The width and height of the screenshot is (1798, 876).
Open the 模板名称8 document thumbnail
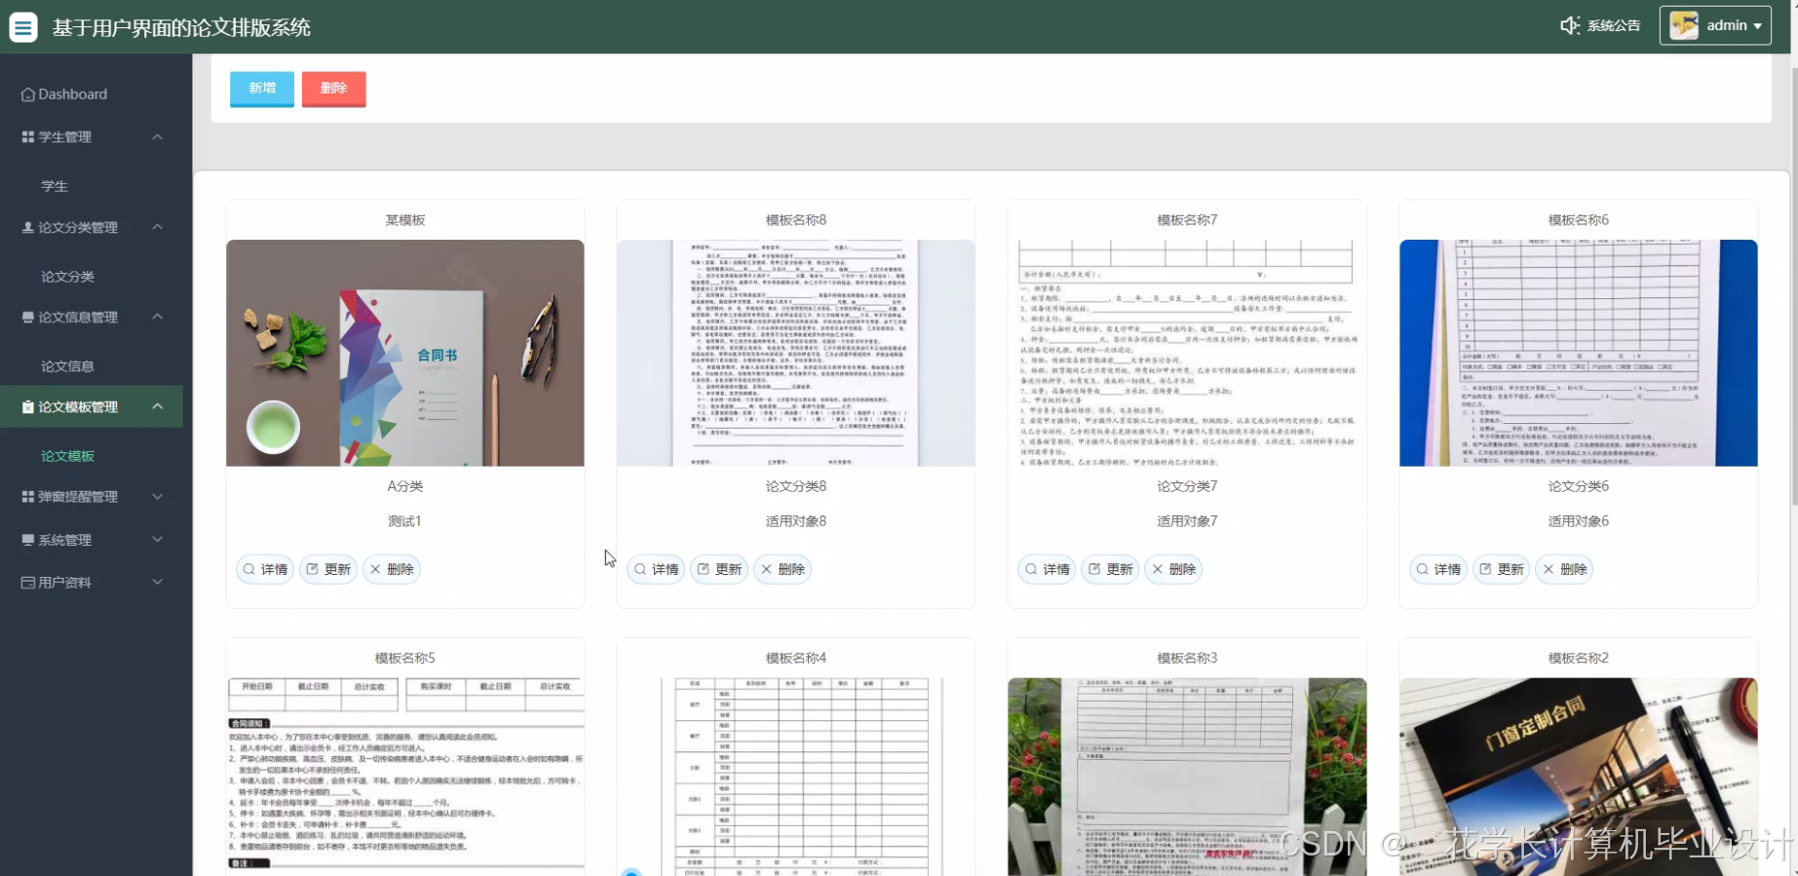(796, 353)
